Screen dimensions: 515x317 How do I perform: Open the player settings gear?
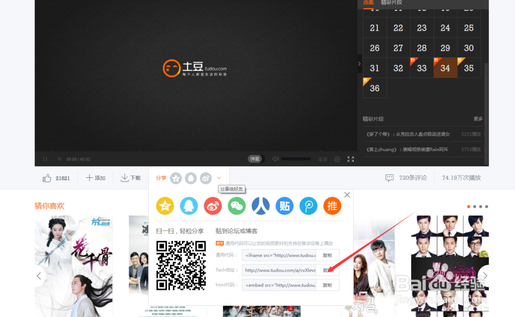coord(337,159)
